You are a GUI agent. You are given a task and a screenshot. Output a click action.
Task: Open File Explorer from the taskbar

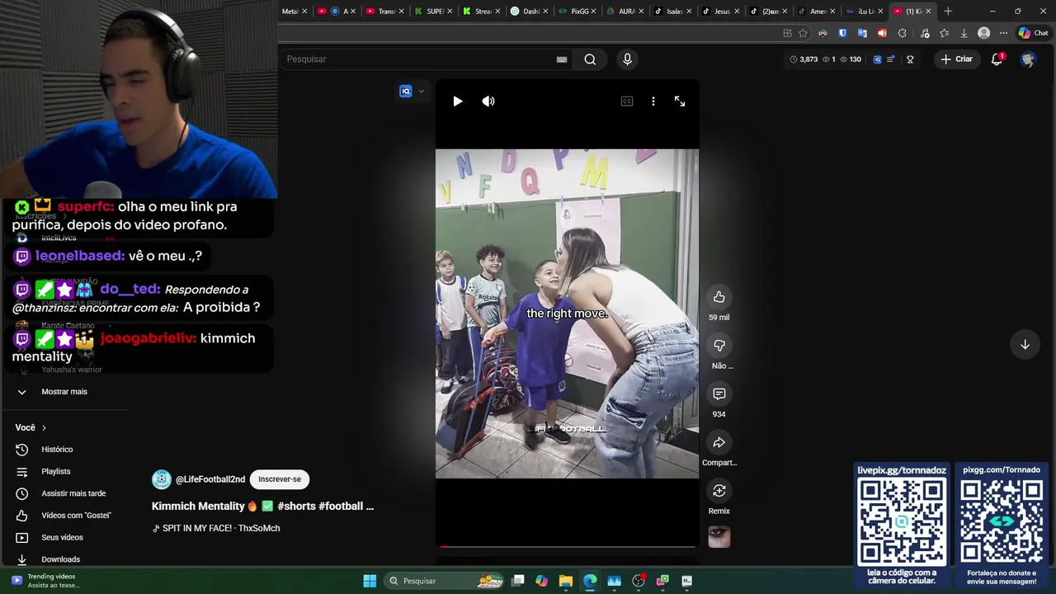pos(566,581)
